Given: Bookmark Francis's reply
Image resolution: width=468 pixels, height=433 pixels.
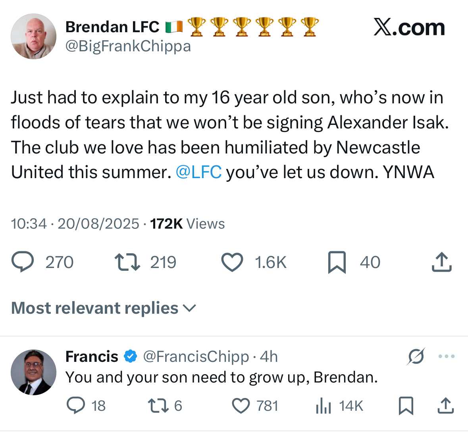Looking at the screenshot, I should (406, 406).
